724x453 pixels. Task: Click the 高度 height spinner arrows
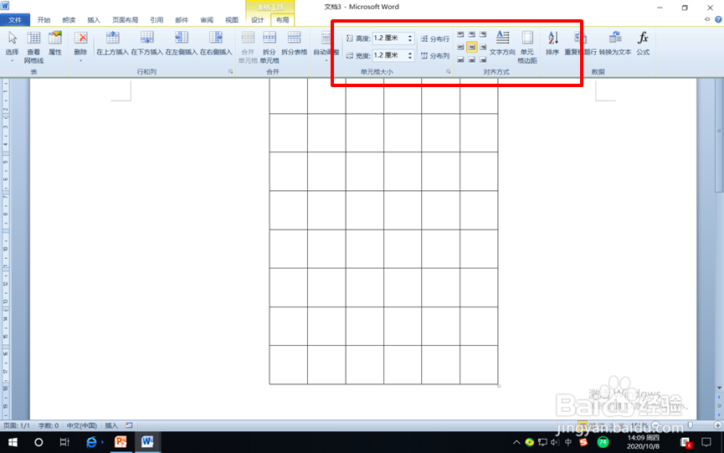click(x=410, y=39)
